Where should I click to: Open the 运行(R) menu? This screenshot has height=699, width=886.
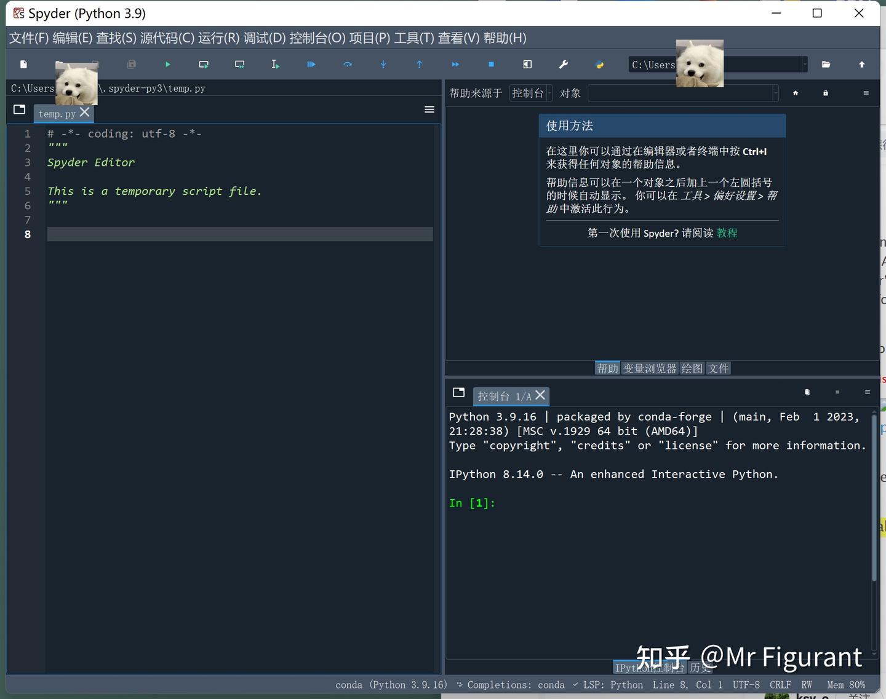(x=217, y=38)
